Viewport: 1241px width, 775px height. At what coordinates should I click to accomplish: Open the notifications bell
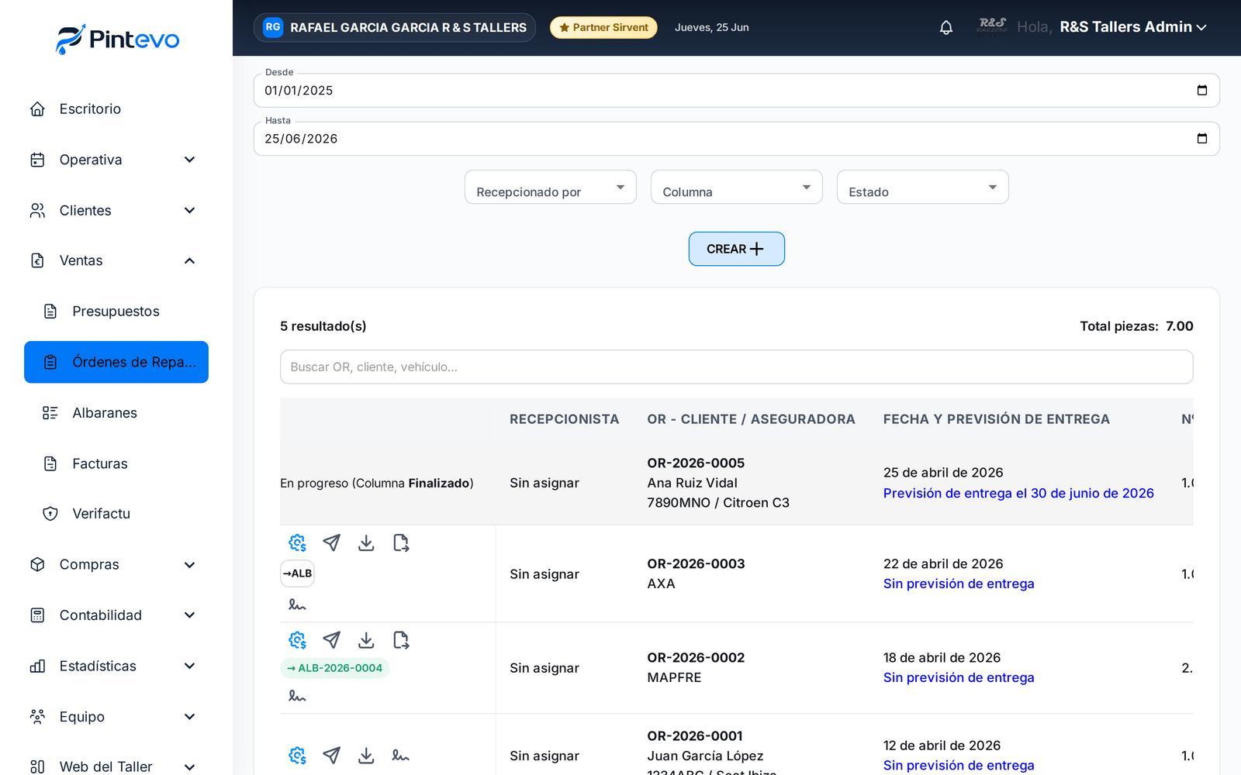[x=946, y=28]
